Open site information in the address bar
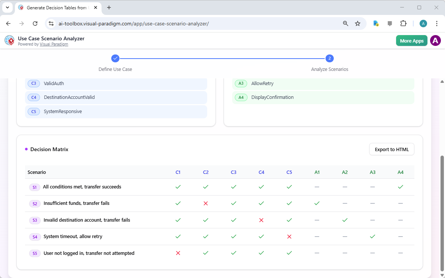This screenshot has height=278, width=445. (x=51, y=23)
